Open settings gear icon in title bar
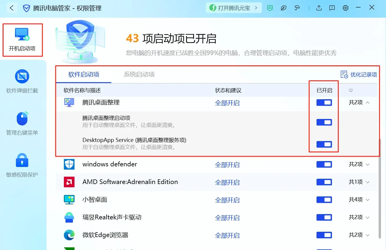 coord(346,8)
